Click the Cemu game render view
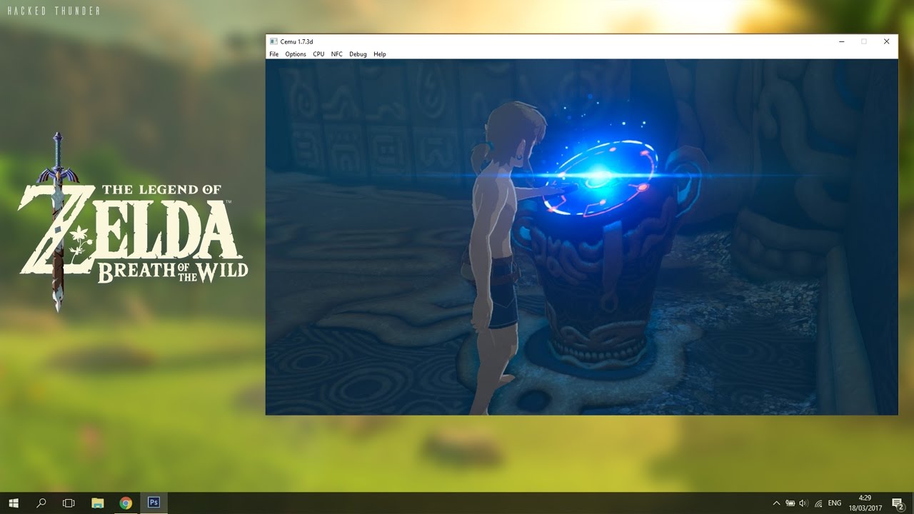Viewport: 914px width, 514px height. click(x=581, y=237)
